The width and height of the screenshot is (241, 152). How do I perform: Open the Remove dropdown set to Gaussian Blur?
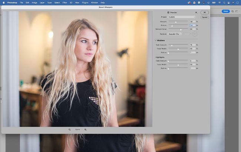[174, 34]
